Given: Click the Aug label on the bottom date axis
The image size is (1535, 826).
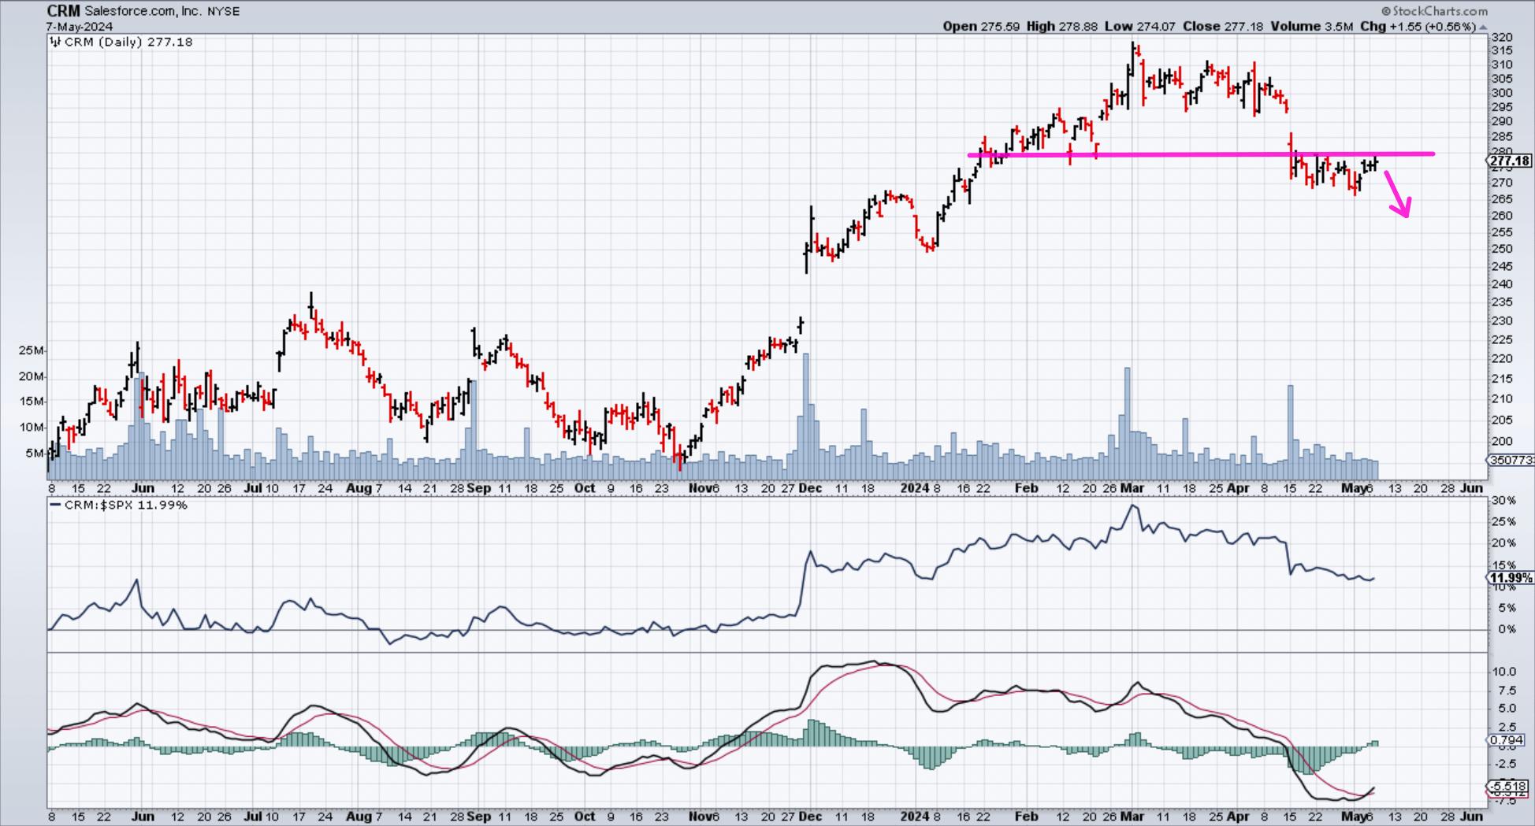Looking at the screenshot, I should (359, 817).
